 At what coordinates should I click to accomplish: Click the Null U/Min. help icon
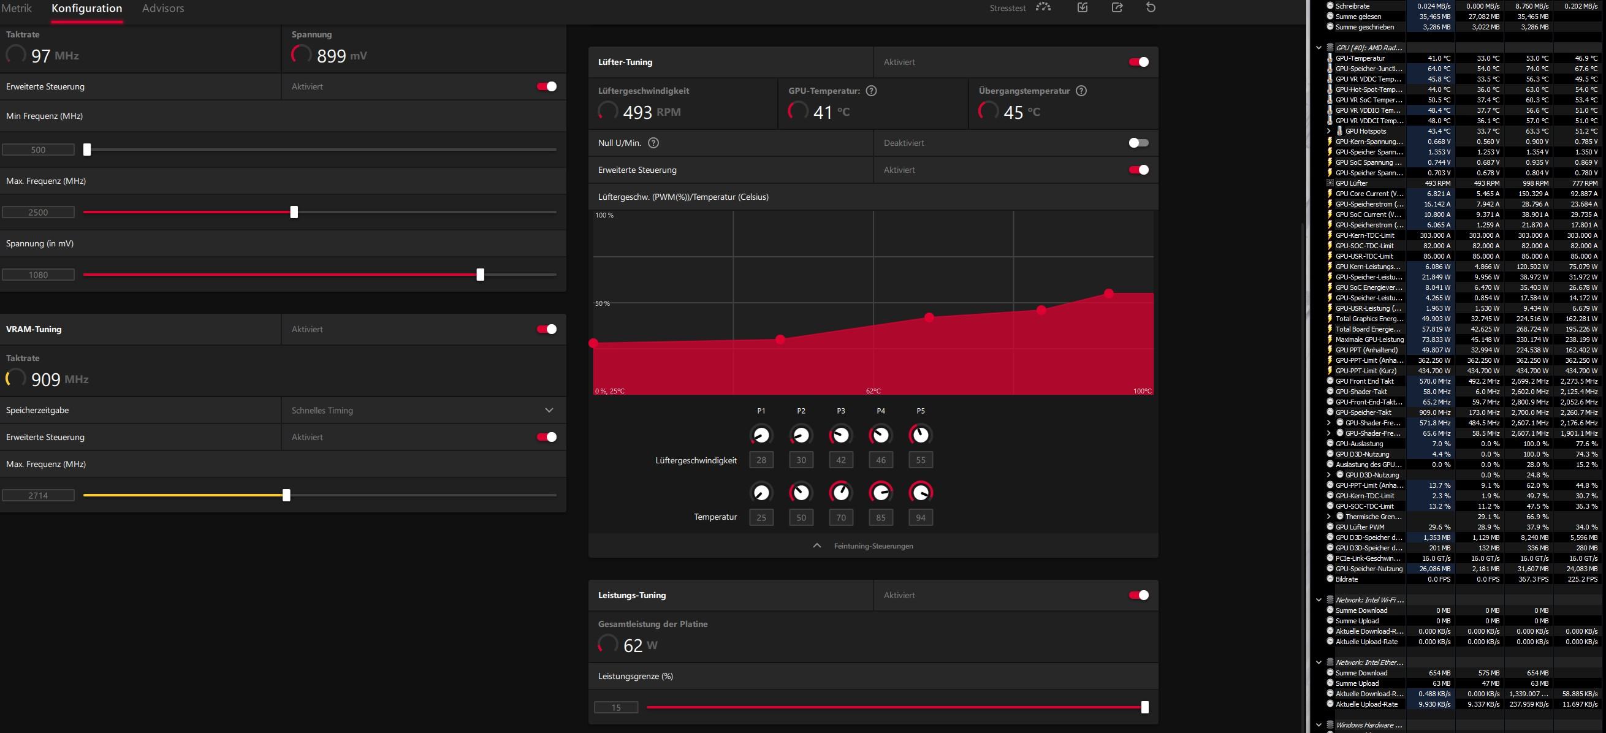pos(653,143)
